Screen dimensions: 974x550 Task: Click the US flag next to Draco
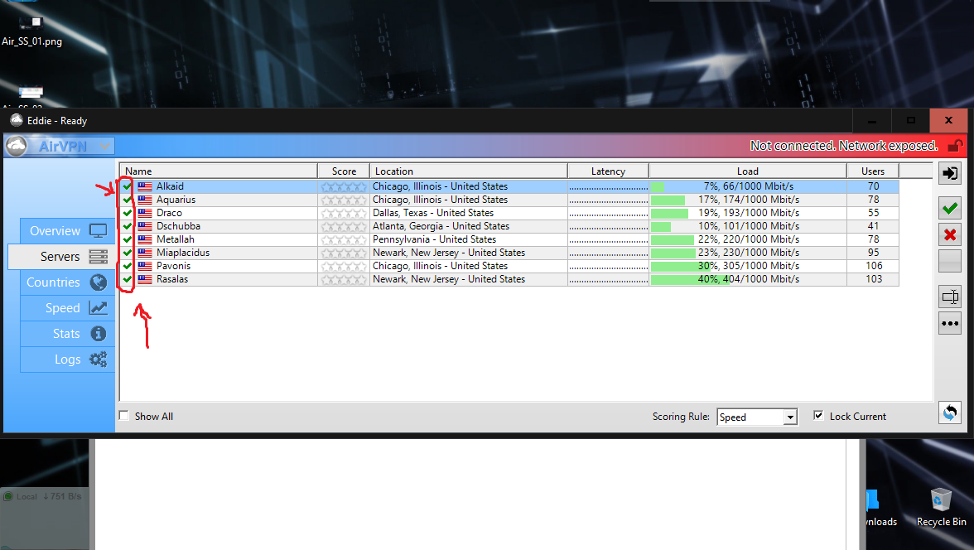[145, 213]
